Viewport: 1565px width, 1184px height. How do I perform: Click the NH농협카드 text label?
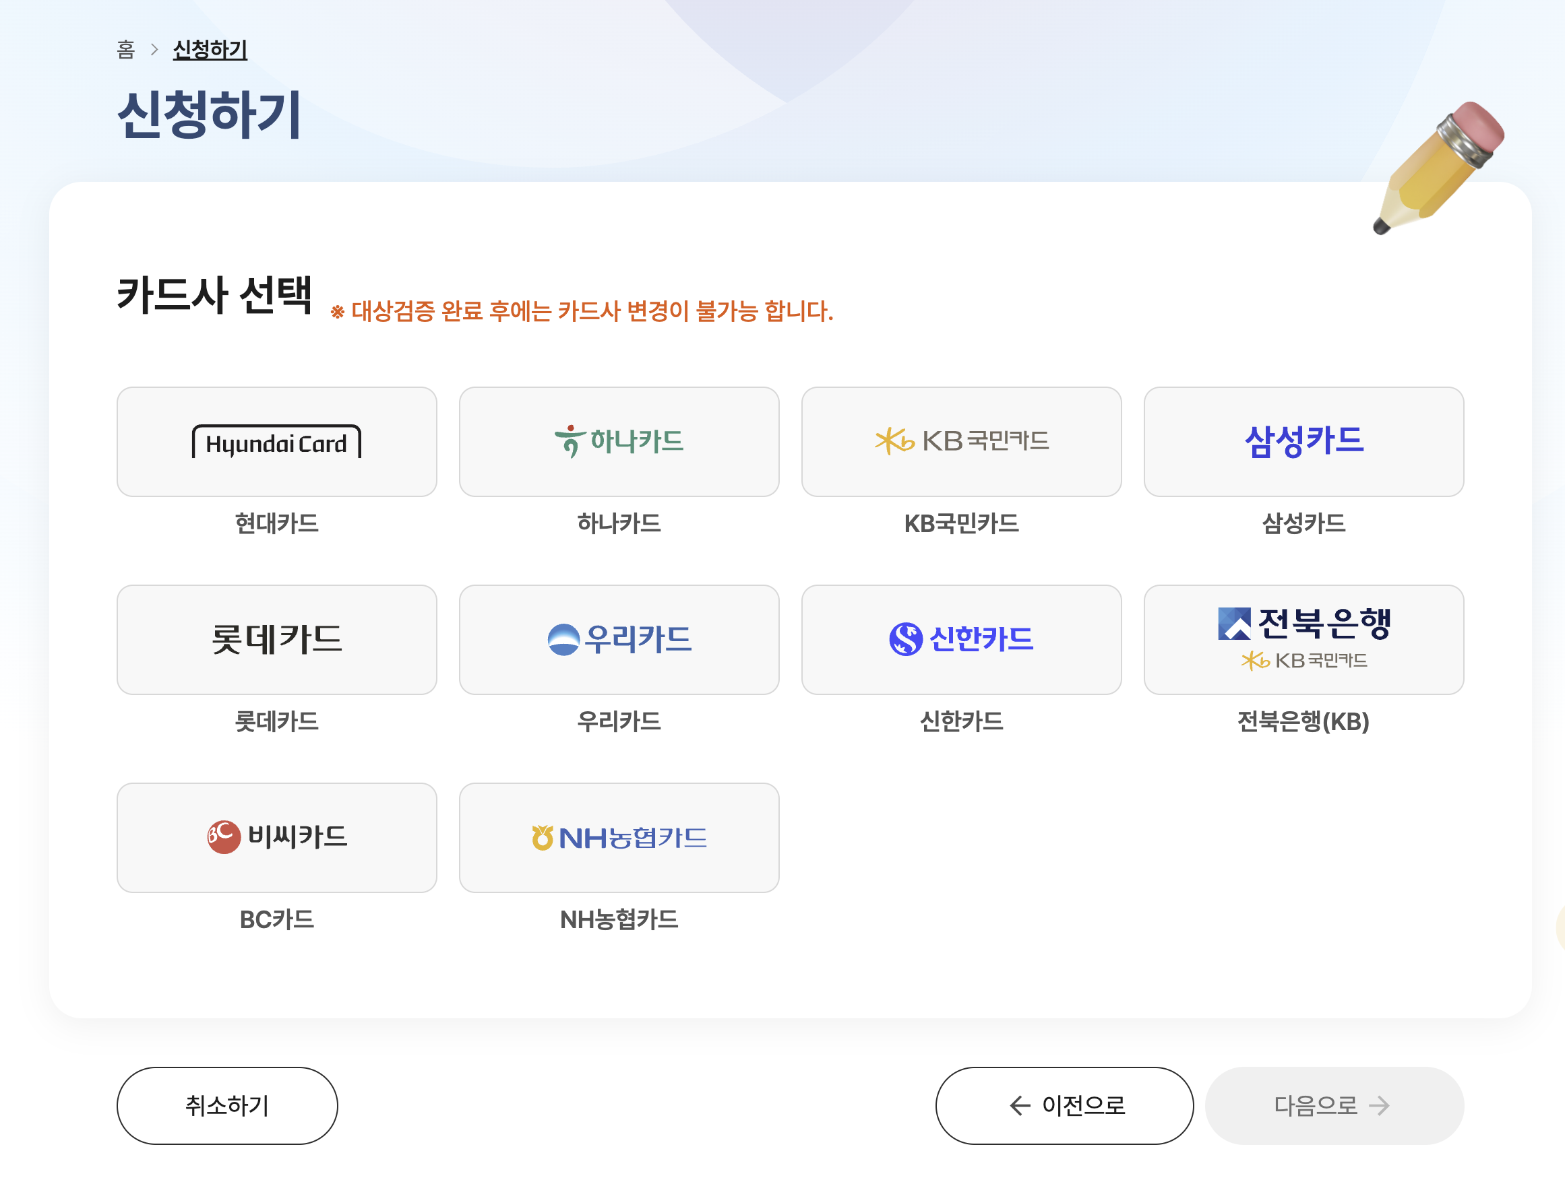pos(619,919)
